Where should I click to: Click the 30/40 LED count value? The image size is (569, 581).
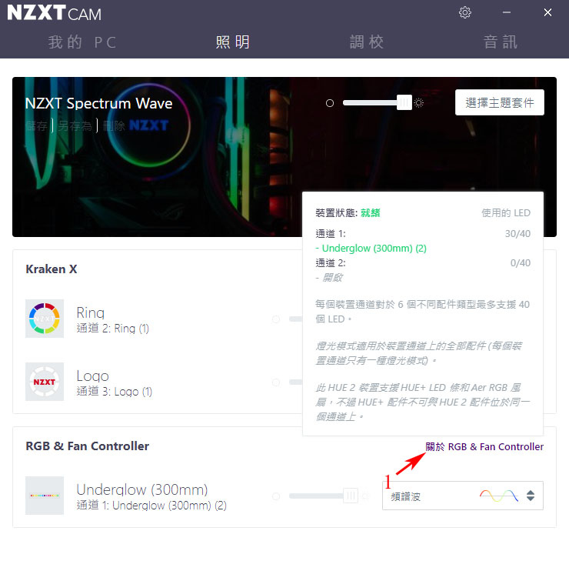(517, 233)
